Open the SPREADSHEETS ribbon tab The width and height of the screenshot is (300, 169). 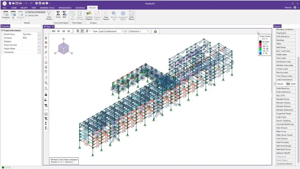[65, 8]
